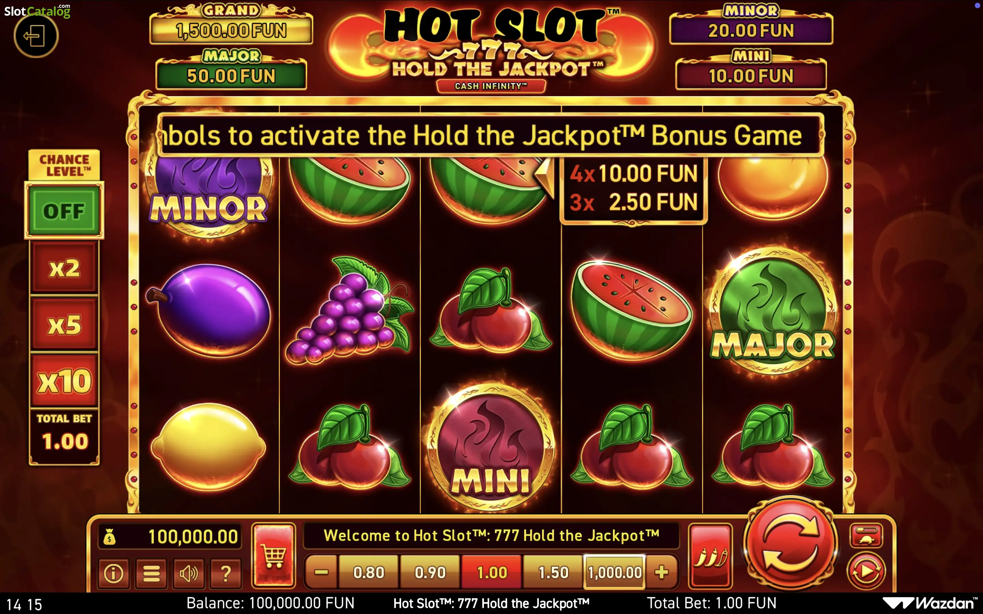Mute sound with the speaker icon
Screen dimensions: 983x614
188,573
